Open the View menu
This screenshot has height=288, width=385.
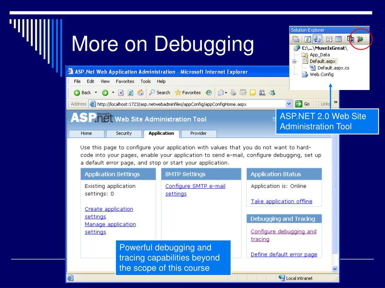tap(105, 81)
